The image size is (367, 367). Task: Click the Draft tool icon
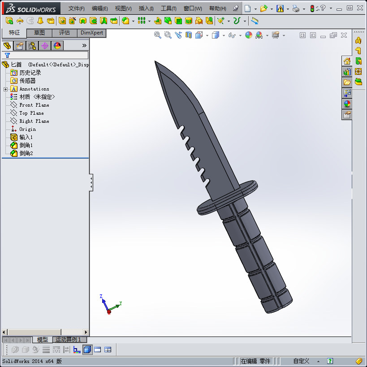pyautogui.click(x=168, y=21)
